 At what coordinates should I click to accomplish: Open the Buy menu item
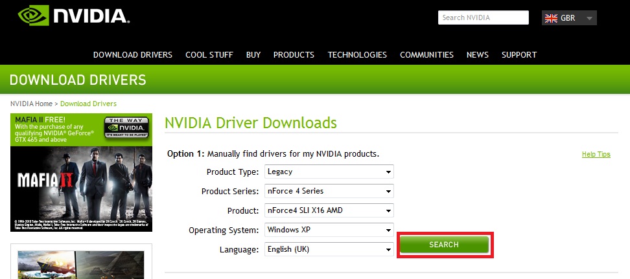point(253,54)
